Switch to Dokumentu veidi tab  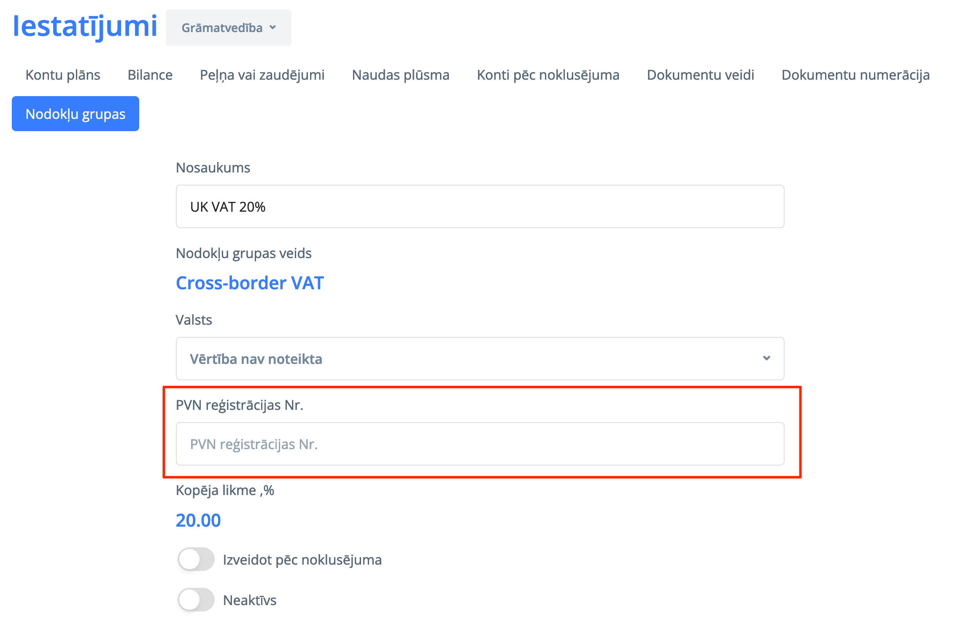700,75
